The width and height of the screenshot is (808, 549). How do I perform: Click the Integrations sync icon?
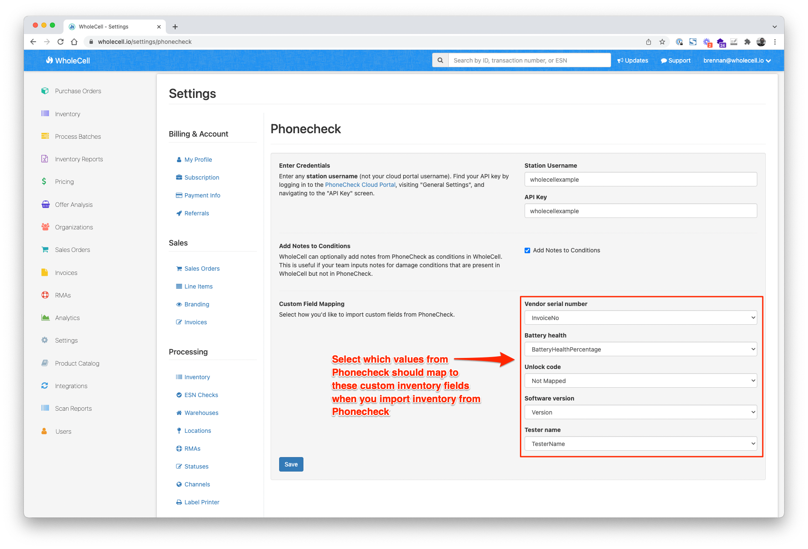click(x=45, y=386)
